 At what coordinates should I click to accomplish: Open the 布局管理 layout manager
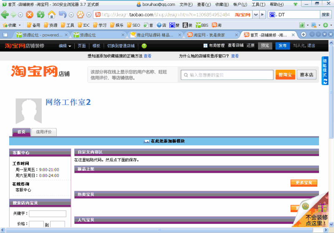(x=214, y=46)
